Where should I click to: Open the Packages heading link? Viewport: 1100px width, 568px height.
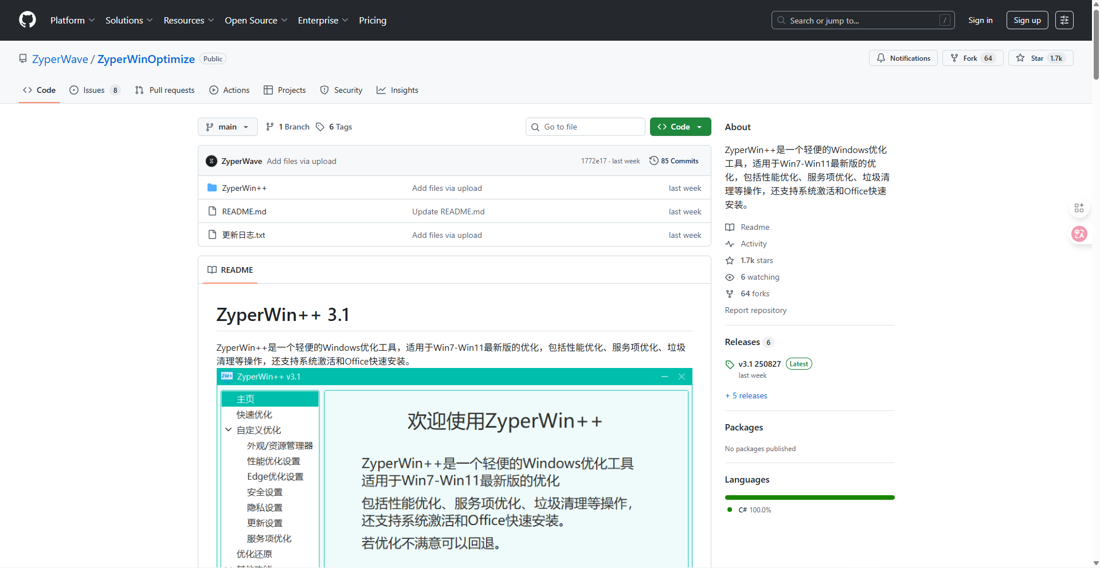[x=743, y=428]
